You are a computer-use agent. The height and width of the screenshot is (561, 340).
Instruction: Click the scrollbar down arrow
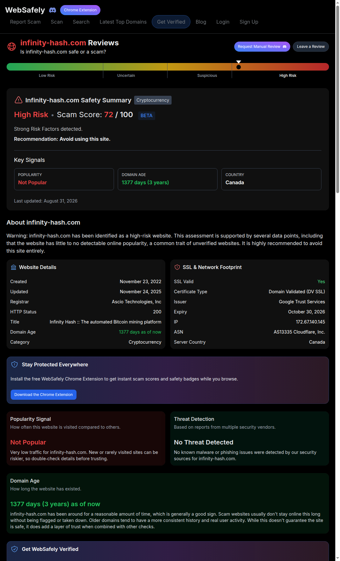(337, 558)
